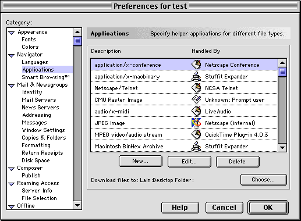Select the Netscape/Telnet entry
The width and height of the screenshot is (301, 221).
(x=184, y=88)
